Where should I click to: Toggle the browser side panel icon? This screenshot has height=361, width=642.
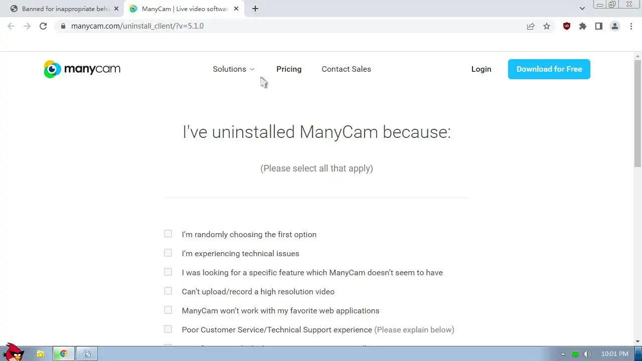point(599,26)
